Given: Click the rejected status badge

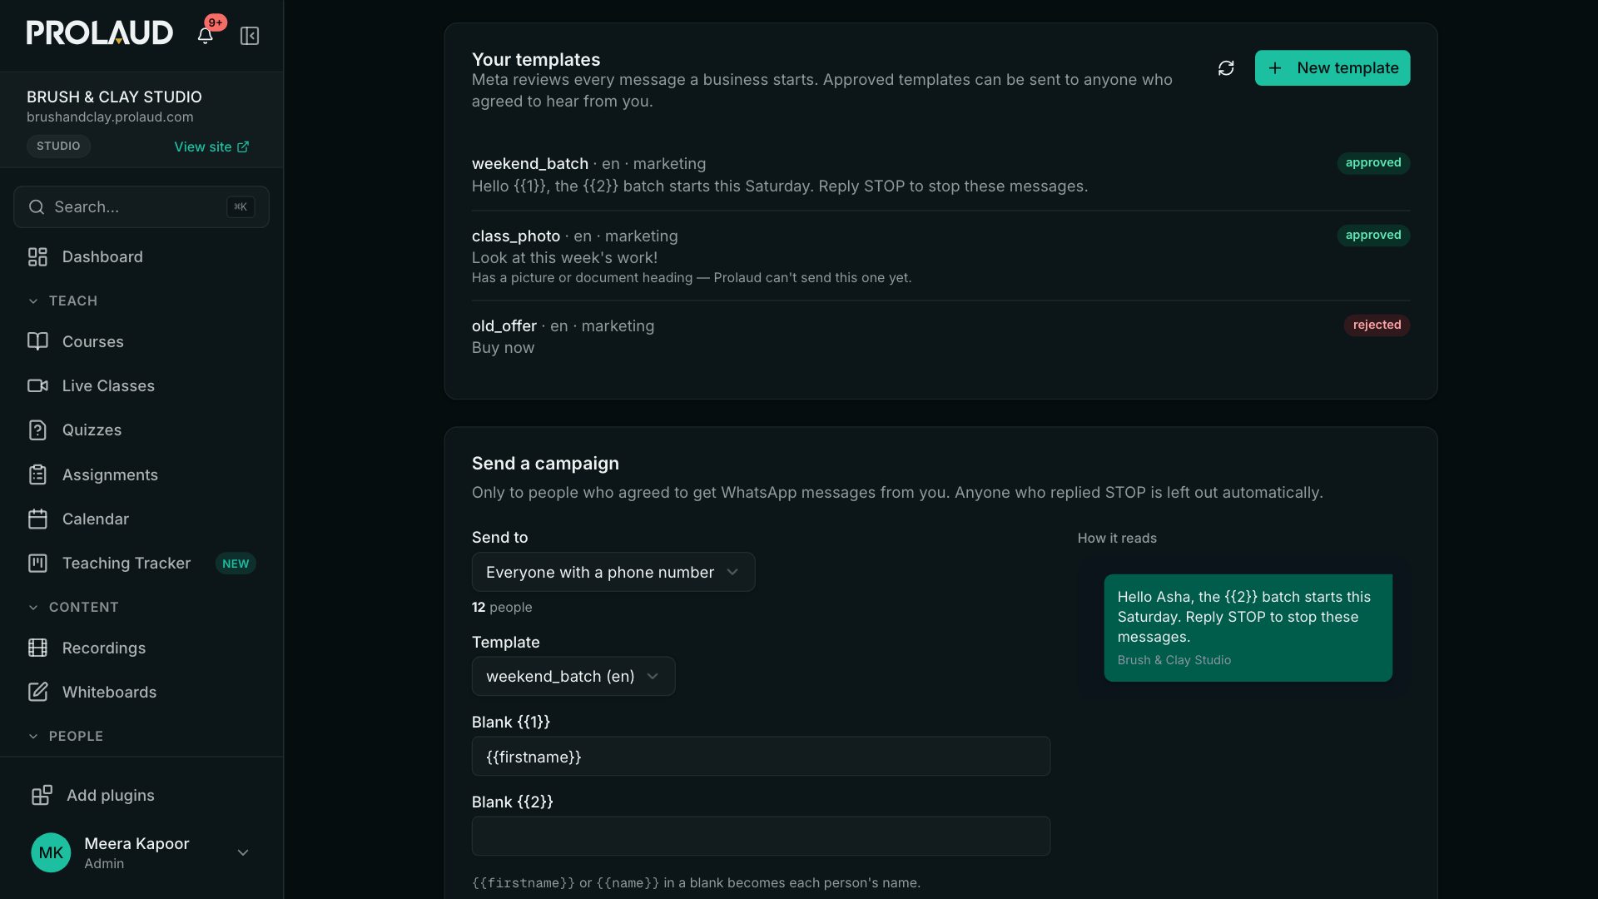Looking at the screenshot, I should (x=1377, y=325).
